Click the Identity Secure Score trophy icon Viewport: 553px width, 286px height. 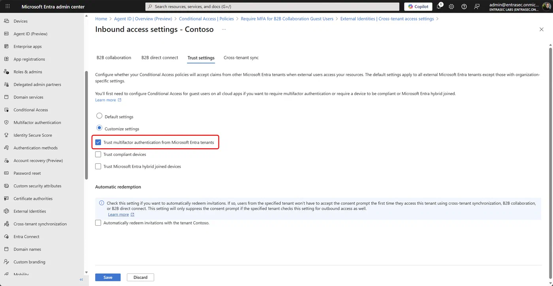(x=6, y=135)
